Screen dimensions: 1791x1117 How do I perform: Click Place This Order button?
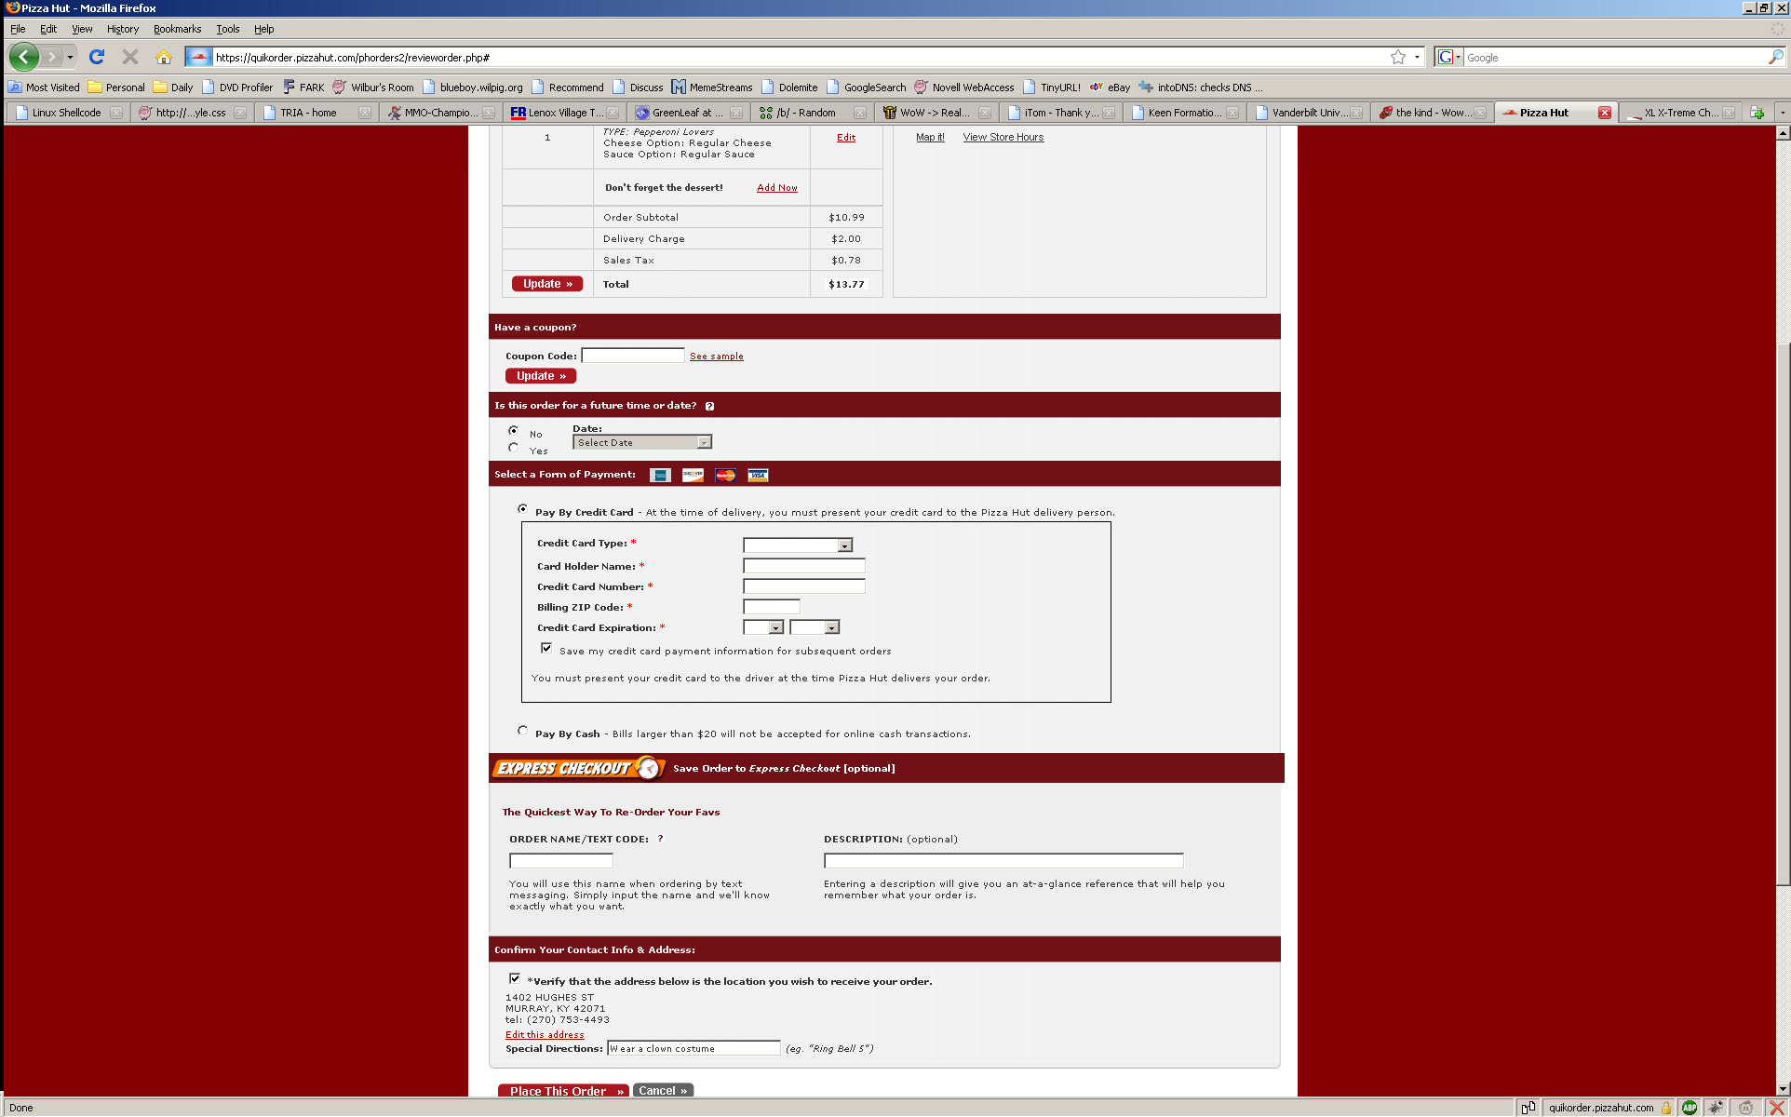(x=563, y=1091)
